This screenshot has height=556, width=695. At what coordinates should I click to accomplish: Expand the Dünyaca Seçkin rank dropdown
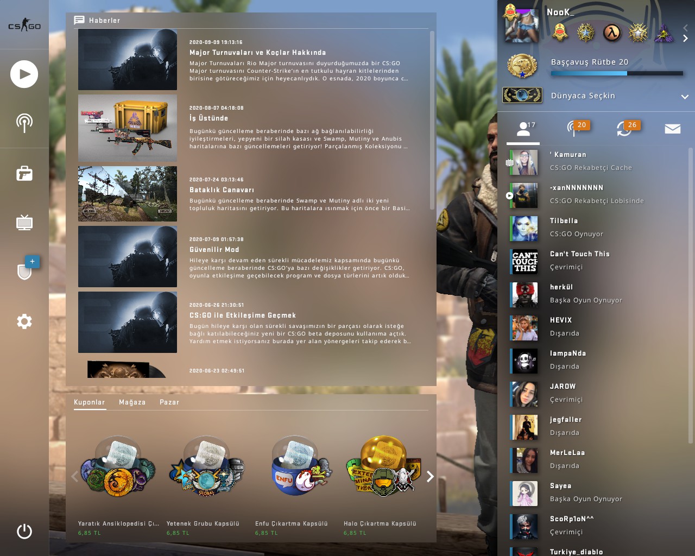[x=685, y=97]
